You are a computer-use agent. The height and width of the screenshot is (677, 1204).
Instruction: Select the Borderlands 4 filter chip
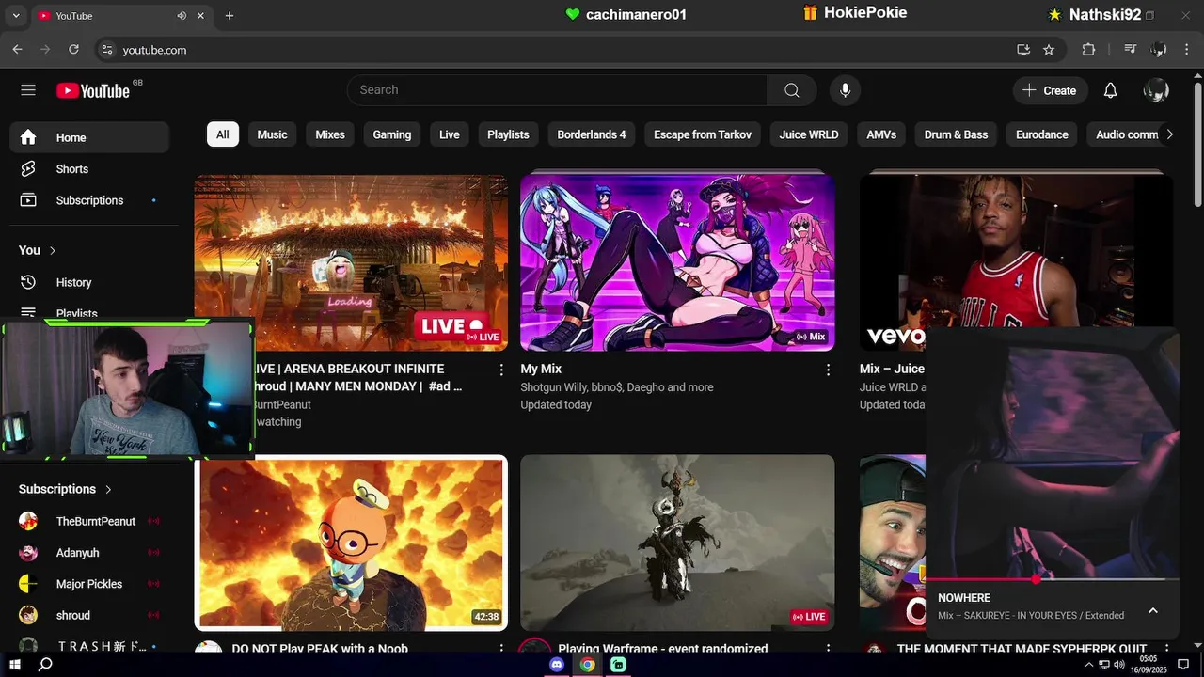pos(592,134)
